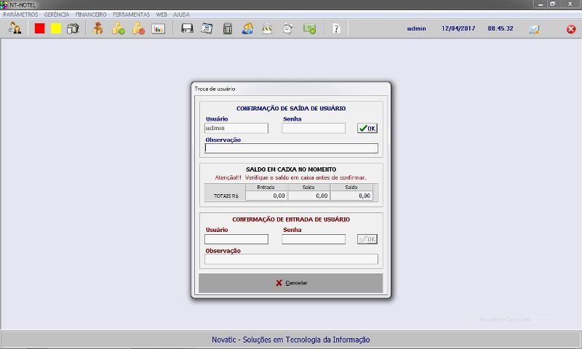Click the coins with green badge icon
This screenshot has height=349, width=582.
click(118, 29)
